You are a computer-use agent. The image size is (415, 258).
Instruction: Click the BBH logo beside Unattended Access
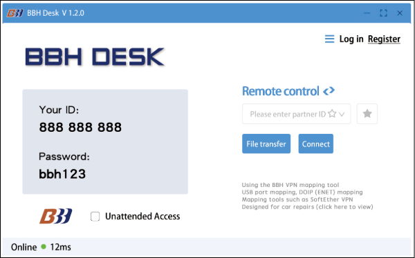(55, 216)
